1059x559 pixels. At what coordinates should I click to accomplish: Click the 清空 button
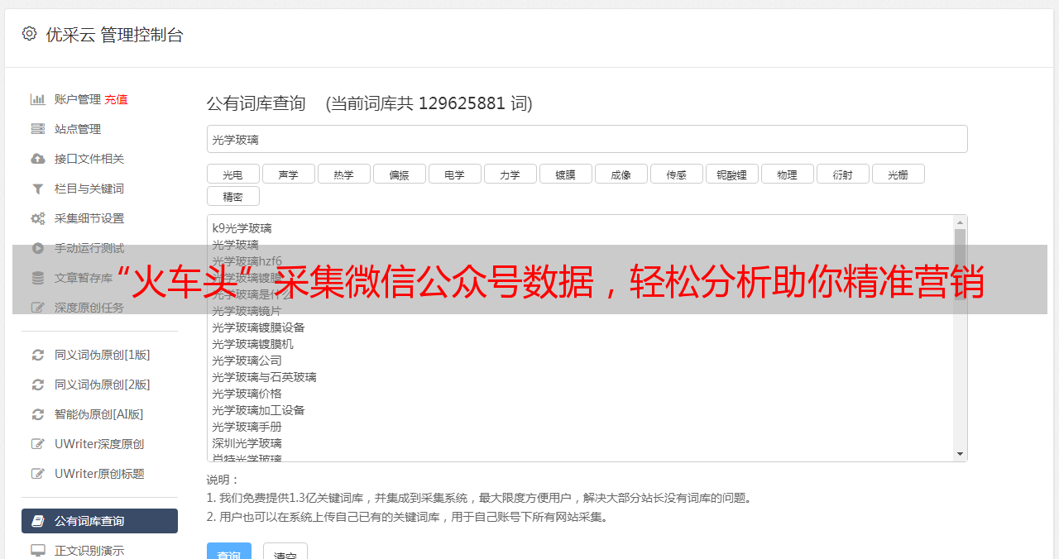click(285, 552)
